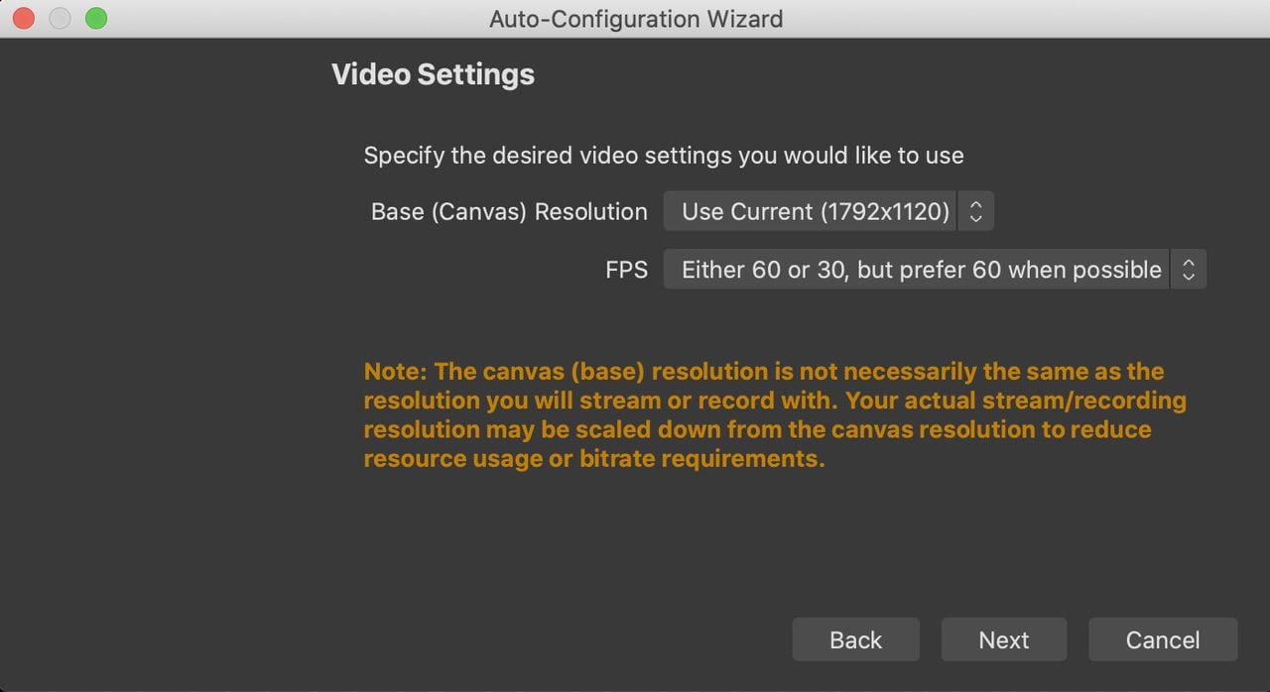Click the FPS dropdown chevron arrows

click(1188, 270)
